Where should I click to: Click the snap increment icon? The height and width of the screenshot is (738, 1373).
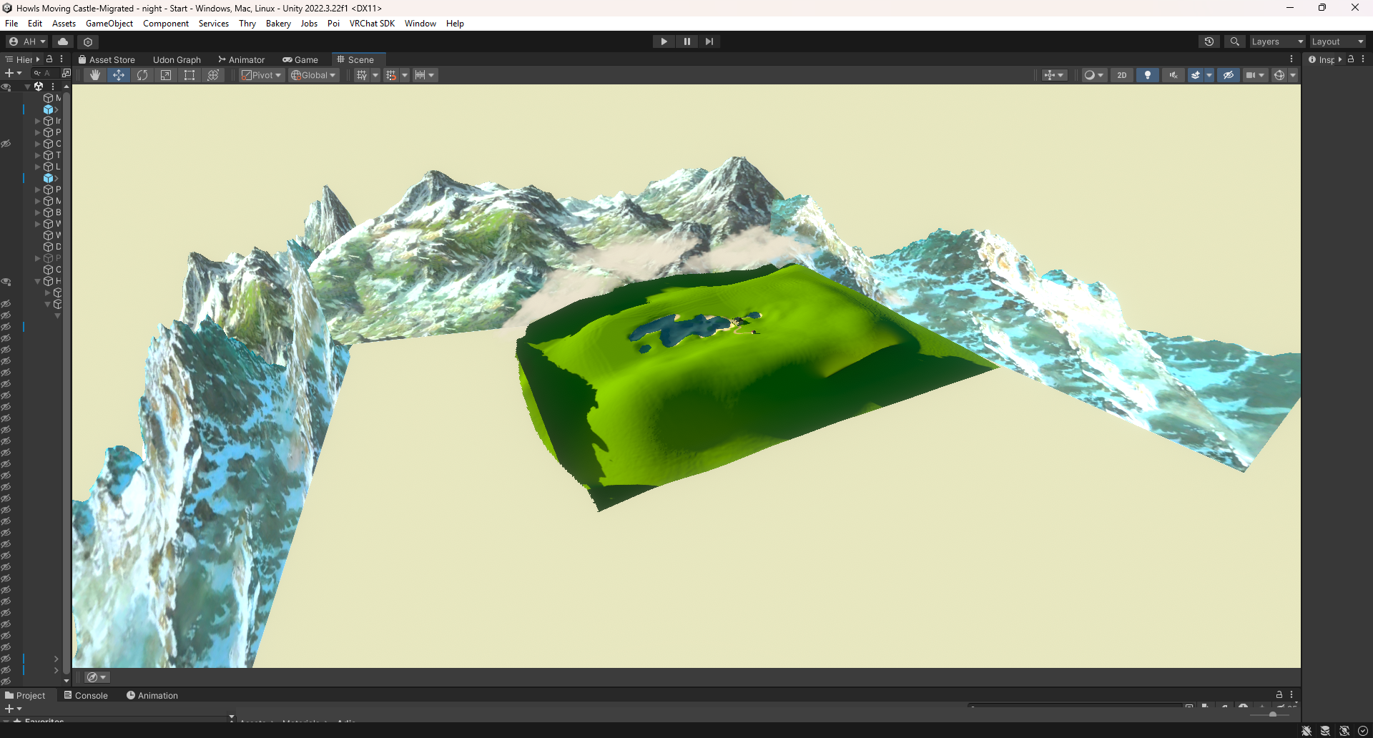pos(391,75)
